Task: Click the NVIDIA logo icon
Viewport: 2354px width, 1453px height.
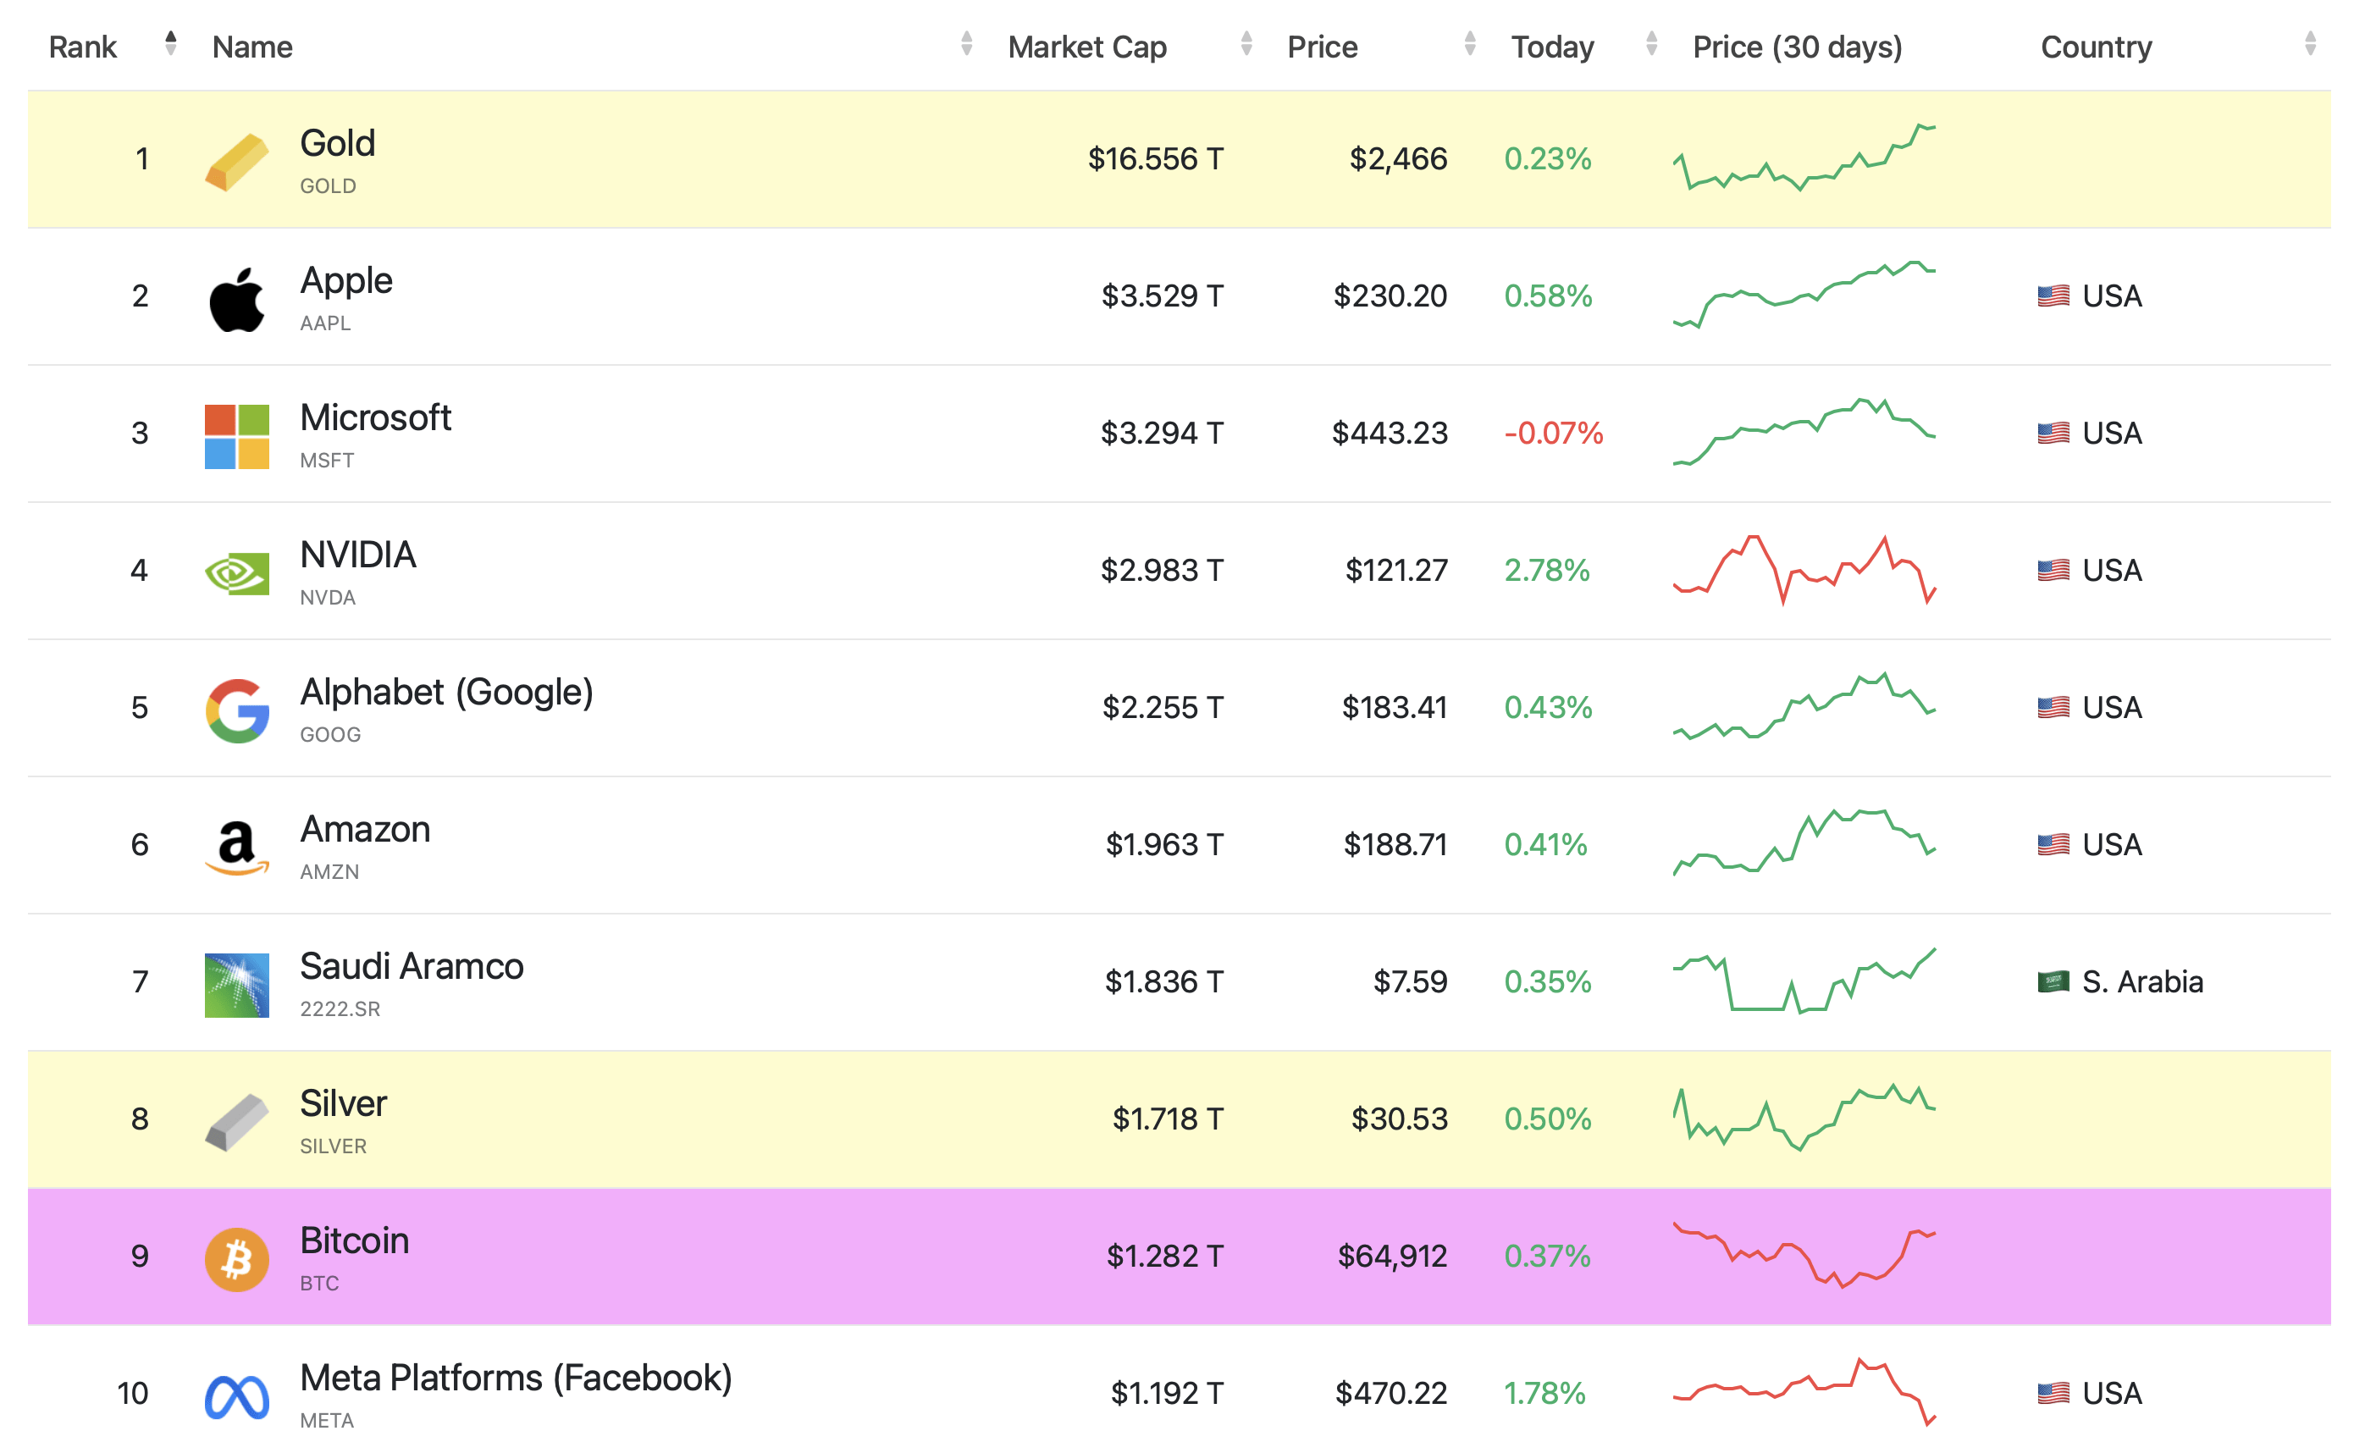Action: click(236, 574)
